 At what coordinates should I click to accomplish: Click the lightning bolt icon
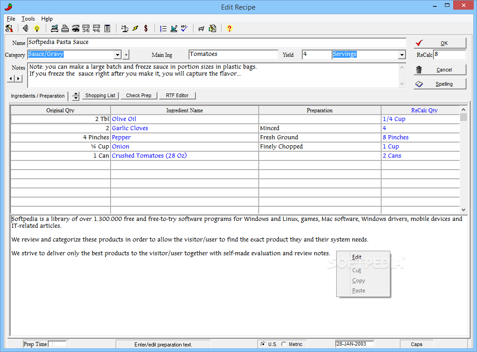(135, 28)
